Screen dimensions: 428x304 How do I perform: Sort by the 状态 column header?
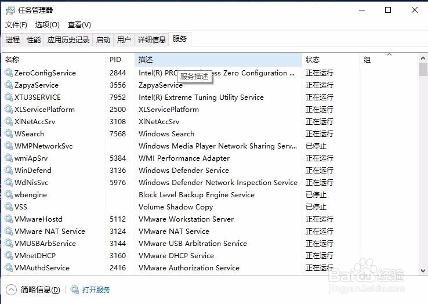[331, 60]
